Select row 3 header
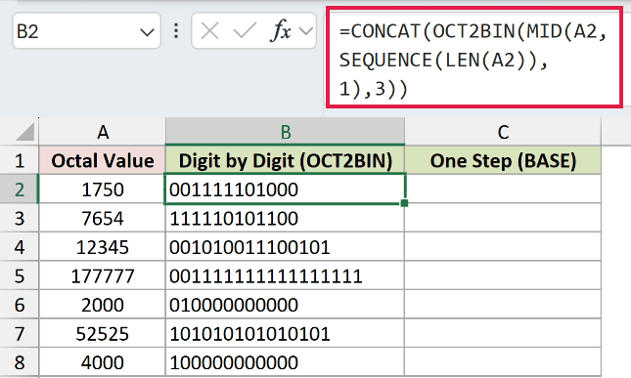631x378 pixels. click(x=20, y=218)
